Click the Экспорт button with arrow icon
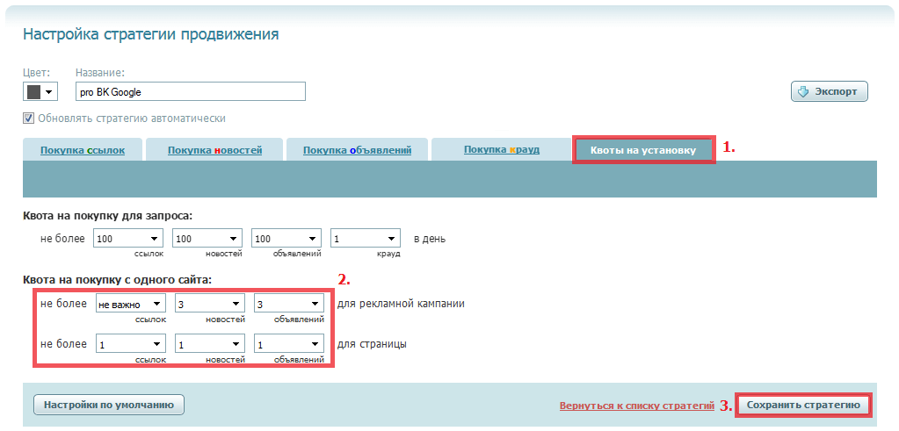Viewport: 899px width, 431px height. 829,91
